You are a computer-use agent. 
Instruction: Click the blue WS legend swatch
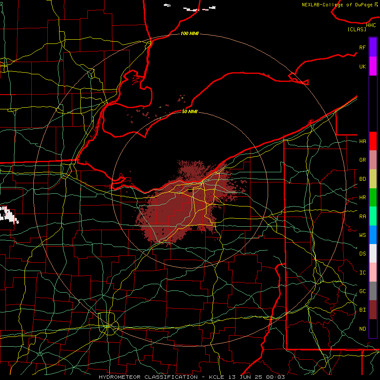click(x=373, y=235)
